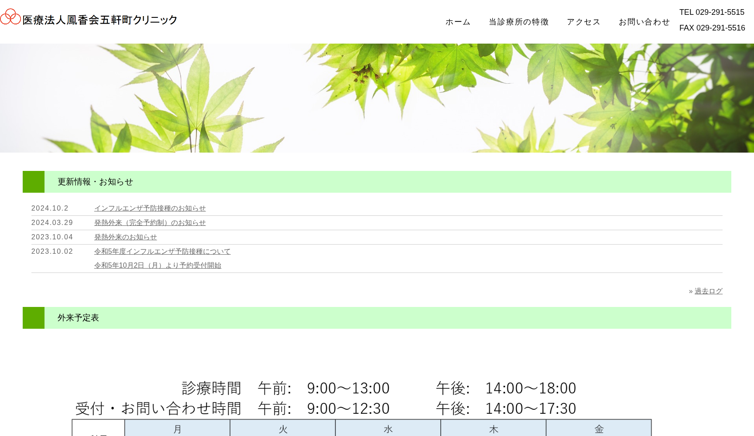Screen dimensions: 754x436
Task: View the 過去ログ archive link
Action: 708,291
